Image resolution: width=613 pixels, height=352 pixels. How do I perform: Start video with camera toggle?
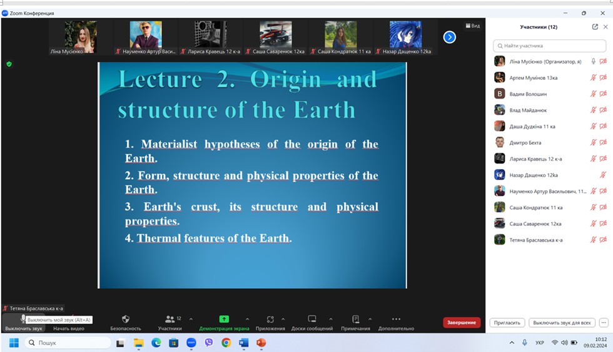point(68,322)
